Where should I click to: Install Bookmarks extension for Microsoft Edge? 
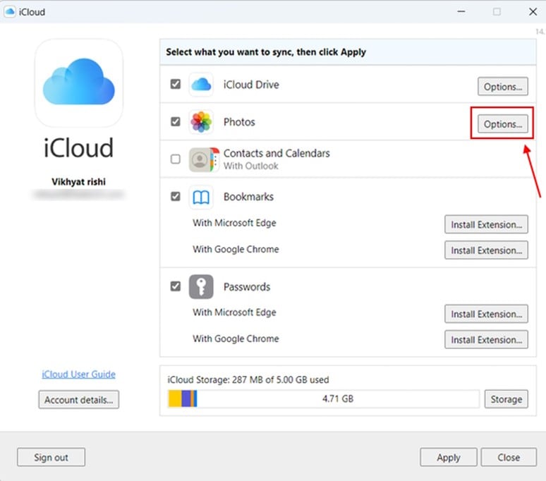click(x=486, y=224)
